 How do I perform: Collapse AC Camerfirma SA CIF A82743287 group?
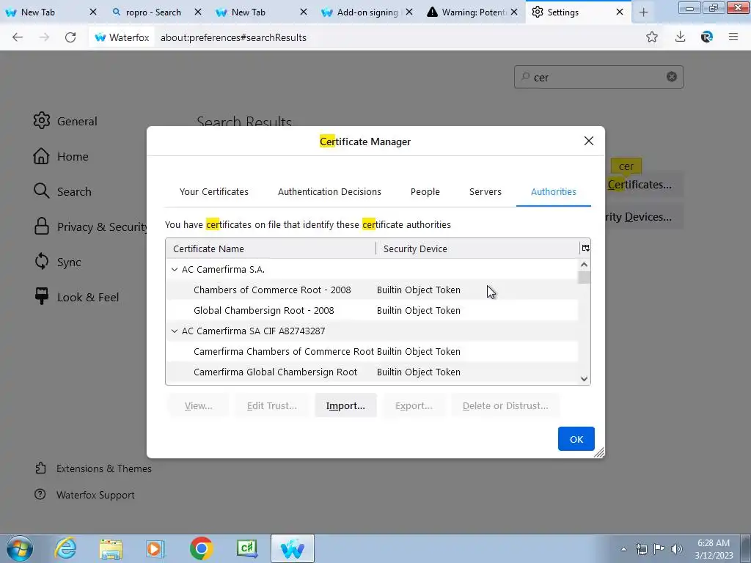175,331
